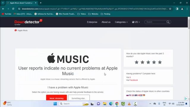The image size is (190, 107).
Task: Open VLC media player from taskbar
Action: coord(129,104)
